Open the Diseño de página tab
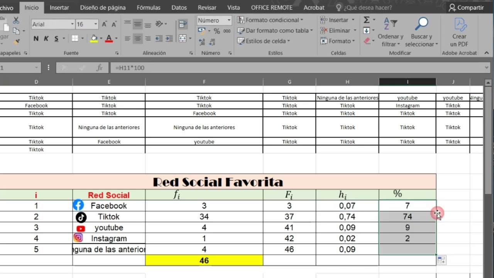 click(x=103, y=7)
